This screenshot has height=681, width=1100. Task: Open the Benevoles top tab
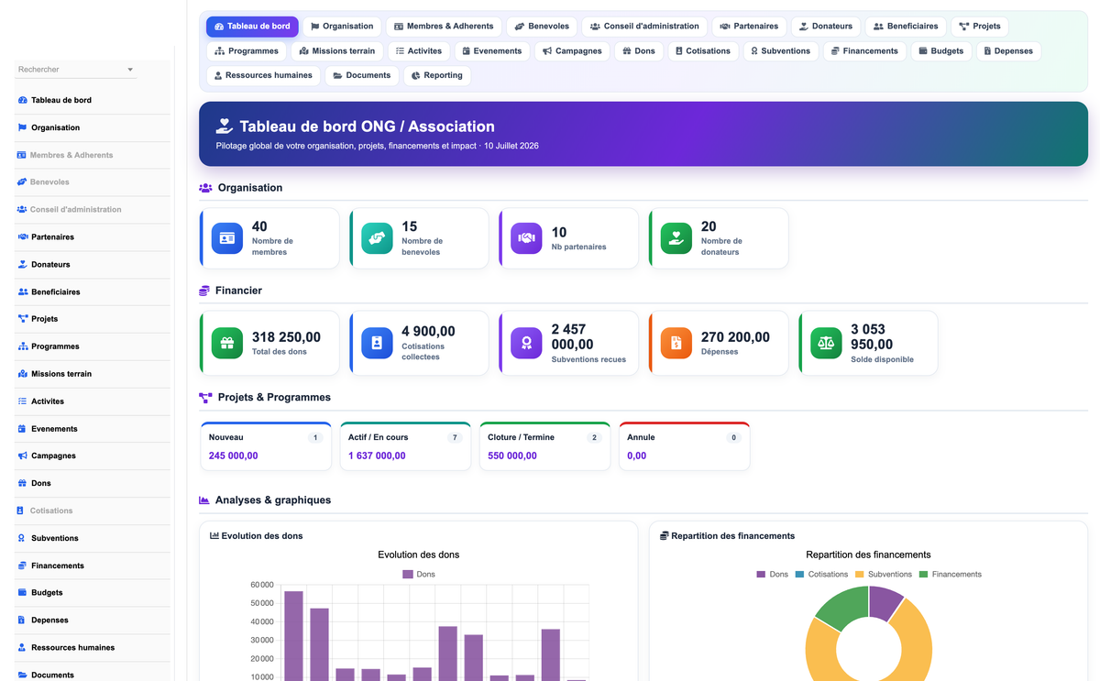[542, 27]
